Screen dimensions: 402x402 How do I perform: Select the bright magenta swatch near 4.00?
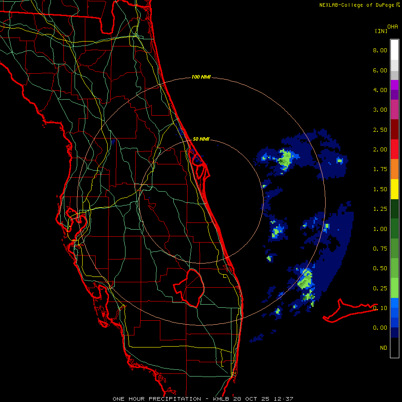point(394,85)
